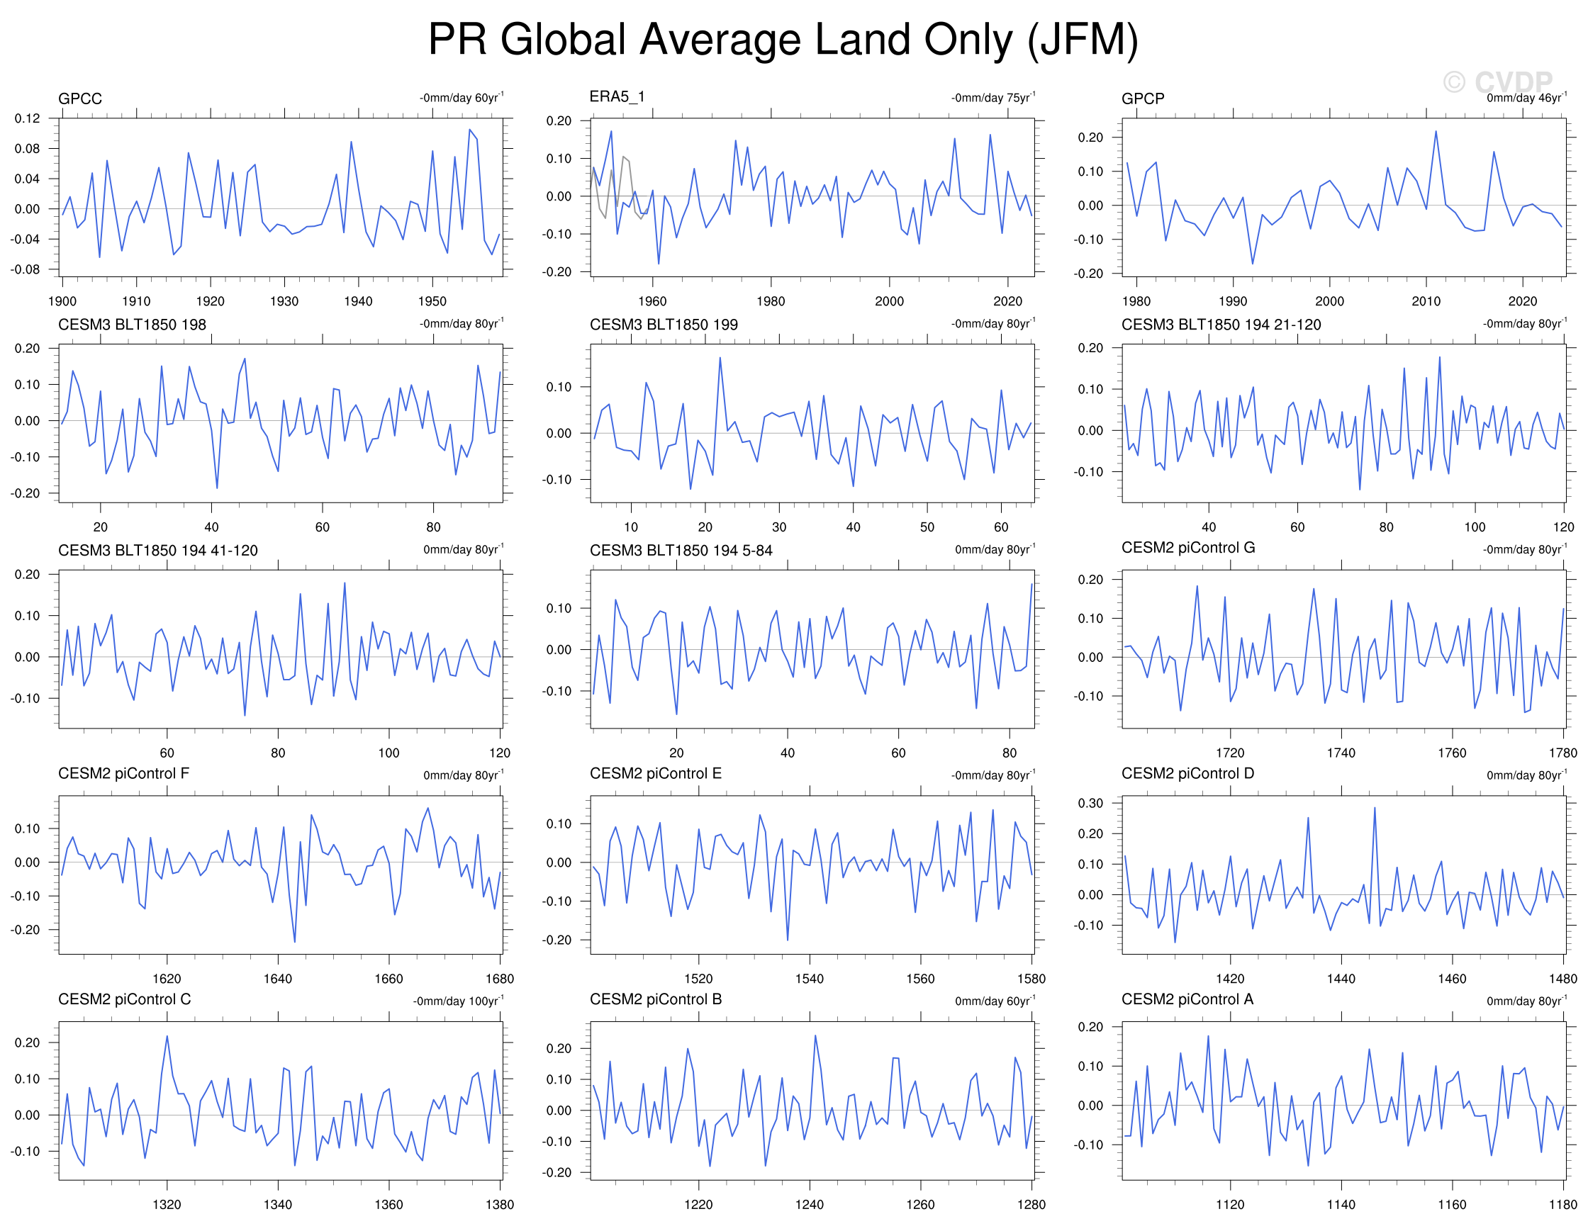1588x1231 pixels.
Task: Click the CESM2 piControl D title
Action: click(1187, 774)
